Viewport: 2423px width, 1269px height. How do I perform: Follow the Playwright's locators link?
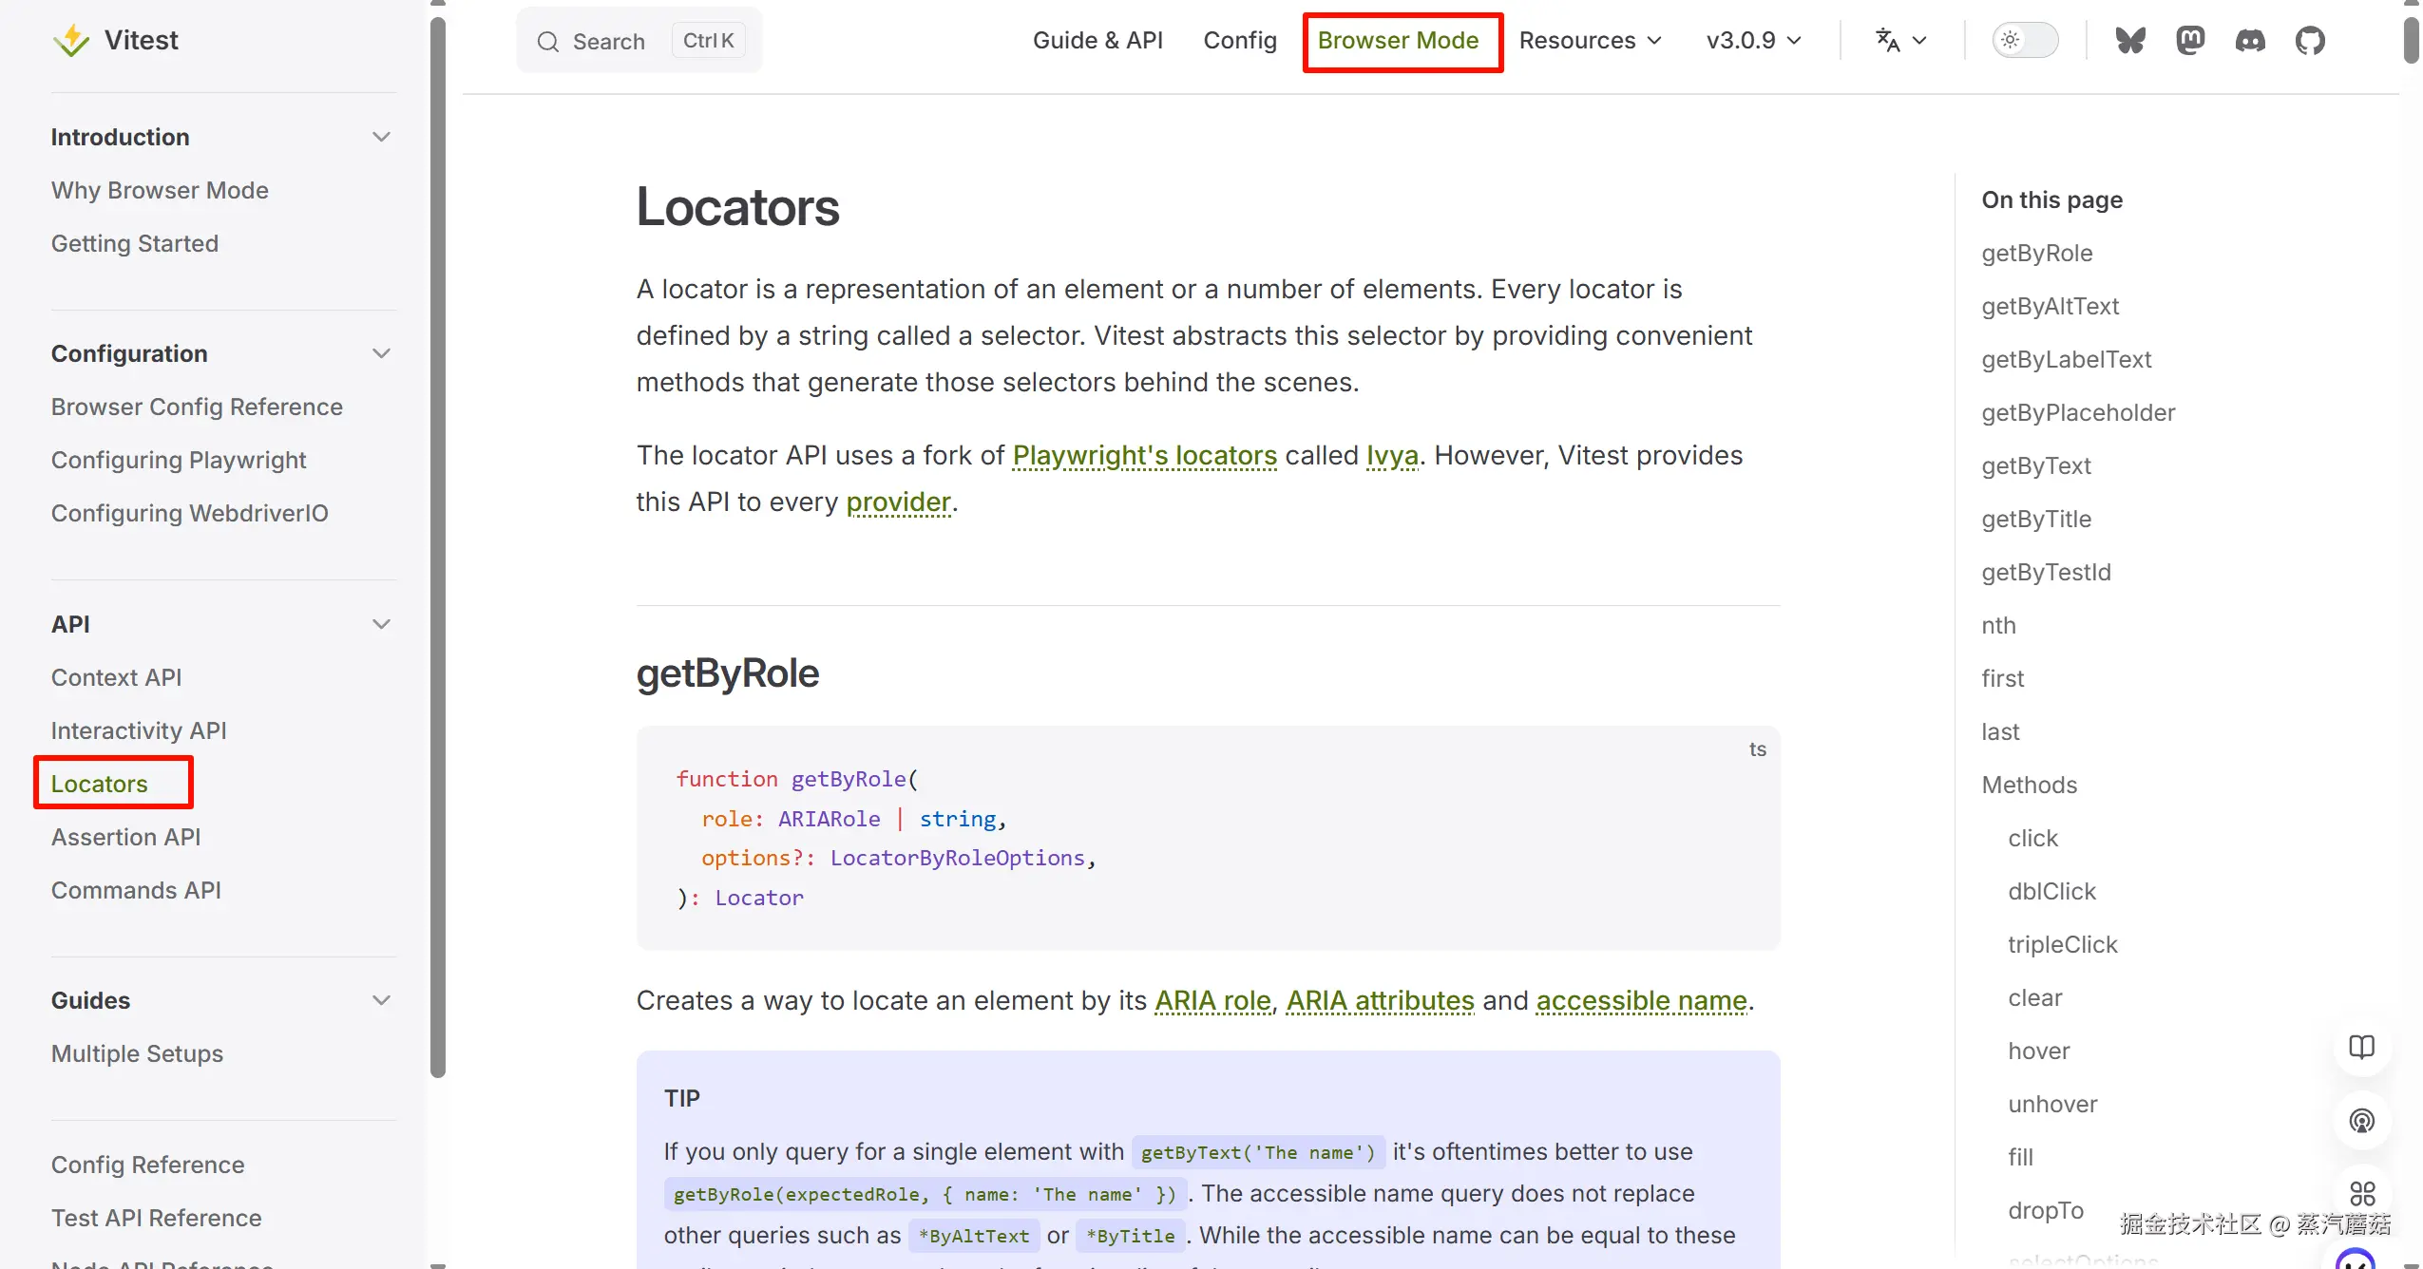point(1144,456)
